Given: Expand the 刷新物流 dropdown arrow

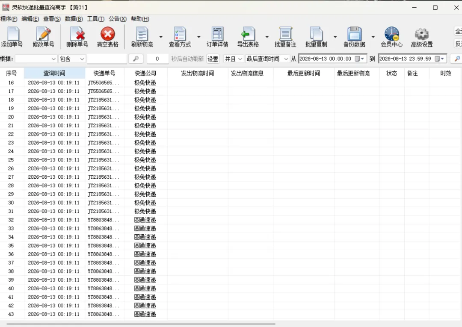Looking at the screenshot, I should pos(161,37).
